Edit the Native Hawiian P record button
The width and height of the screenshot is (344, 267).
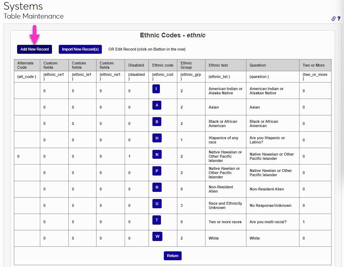click(x=157, y=171)
